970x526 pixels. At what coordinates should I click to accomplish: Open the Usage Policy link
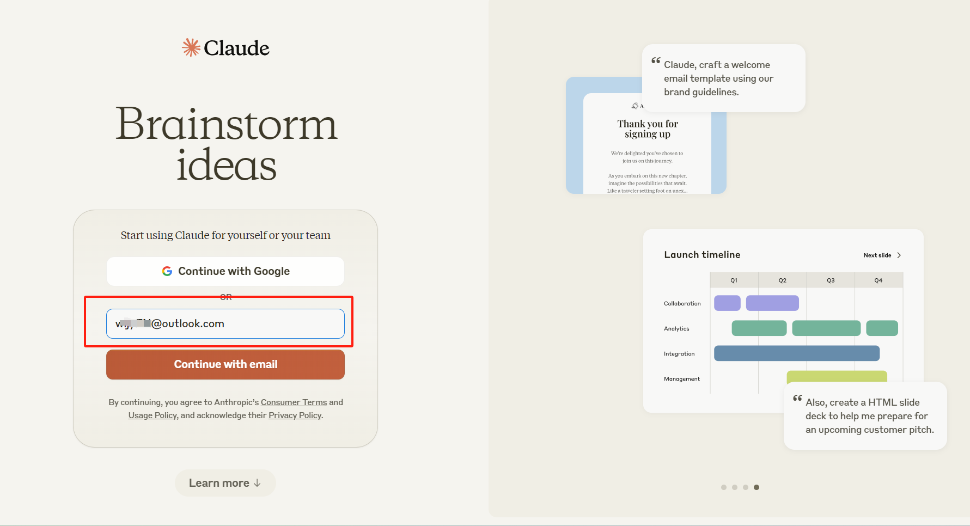tap(152, 415)
